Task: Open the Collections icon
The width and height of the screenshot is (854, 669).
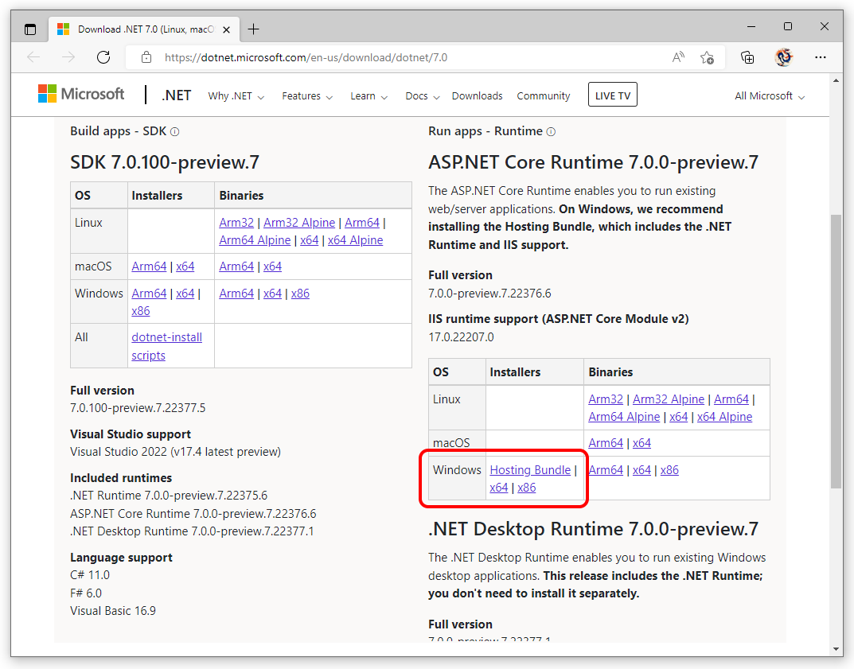Action: coord(747,57)
